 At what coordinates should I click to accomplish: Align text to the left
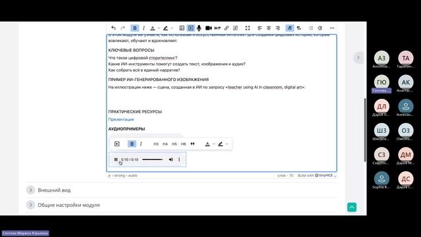260,28
